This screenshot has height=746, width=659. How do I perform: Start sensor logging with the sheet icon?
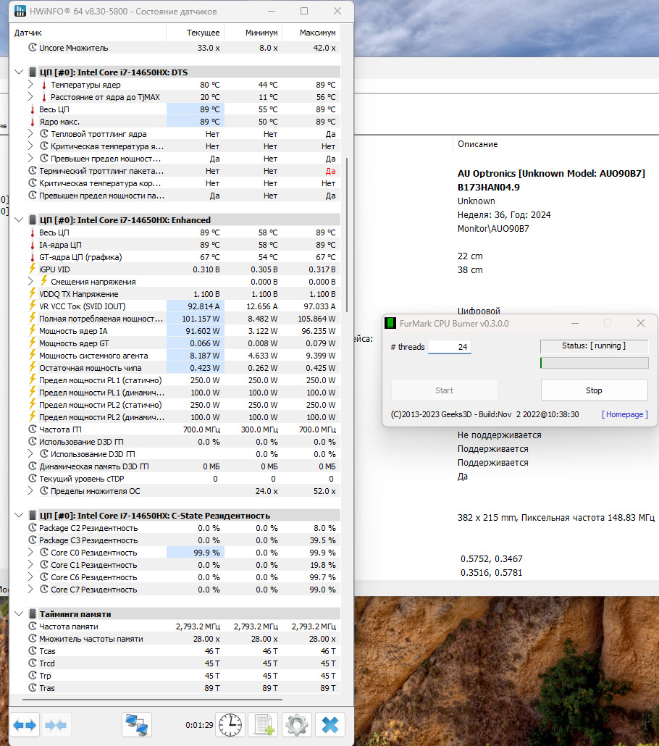pos(263,724)
